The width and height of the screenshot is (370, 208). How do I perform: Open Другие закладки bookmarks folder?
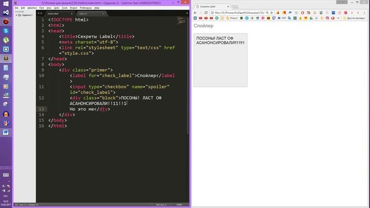tap(354, 18)
